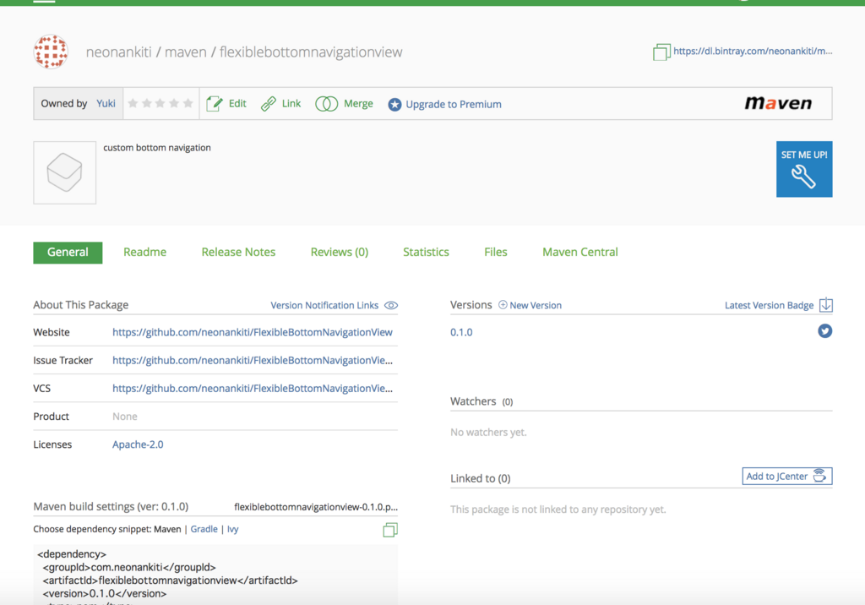Click flexiblebottomnavigationview in the breadcrumb
The width and height of the screenshot is (865, 605).
coord(311,52)
